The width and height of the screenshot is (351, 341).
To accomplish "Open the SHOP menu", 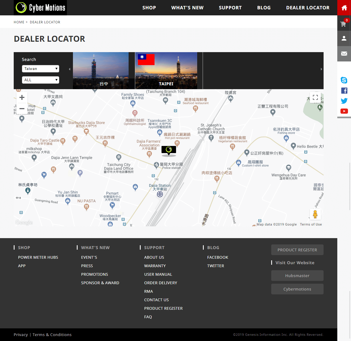I will [149, 8].
